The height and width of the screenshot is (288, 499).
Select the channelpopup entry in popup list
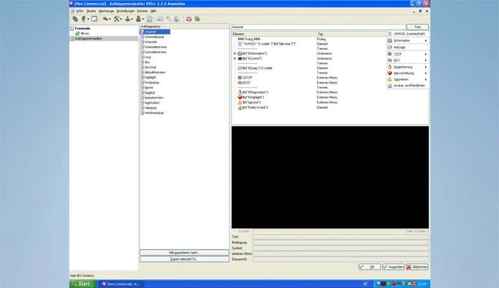tap(155, 37)
